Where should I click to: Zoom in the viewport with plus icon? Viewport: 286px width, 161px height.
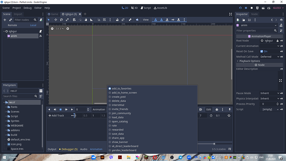click(x=68, y=29)
